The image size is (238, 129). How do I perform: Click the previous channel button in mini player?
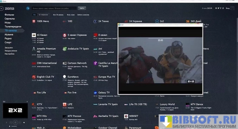pos(11,122)
